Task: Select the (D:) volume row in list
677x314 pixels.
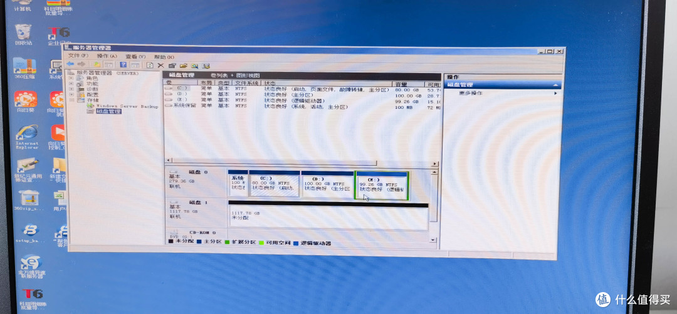Action: point(302,94)
